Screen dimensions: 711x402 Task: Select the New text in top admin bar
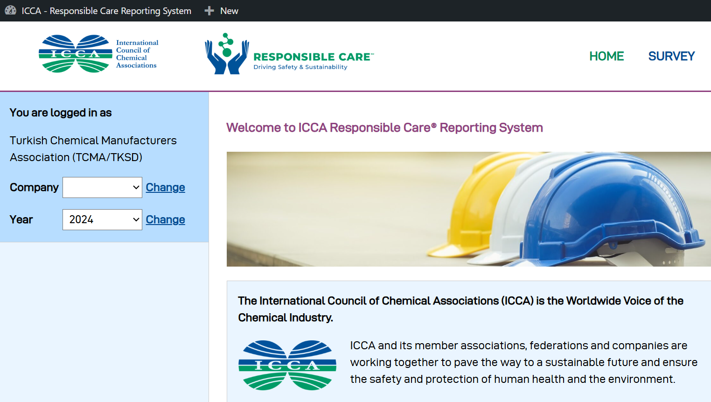(229, 11)
